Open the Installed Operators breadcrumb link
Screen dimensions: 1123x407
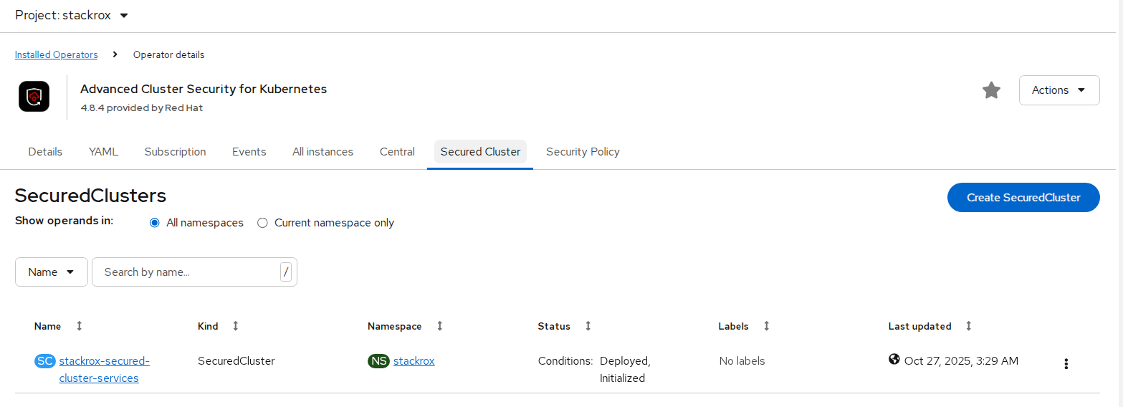56,55
